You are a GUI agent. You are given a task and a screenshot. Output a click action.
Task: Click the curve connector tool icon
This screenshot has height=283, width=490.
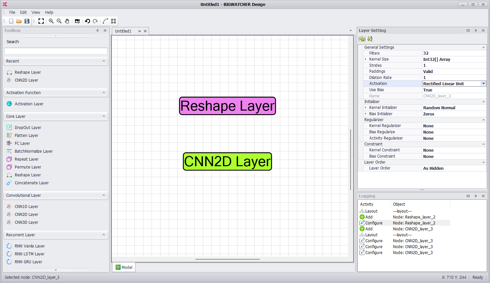[x=105, y=21]
